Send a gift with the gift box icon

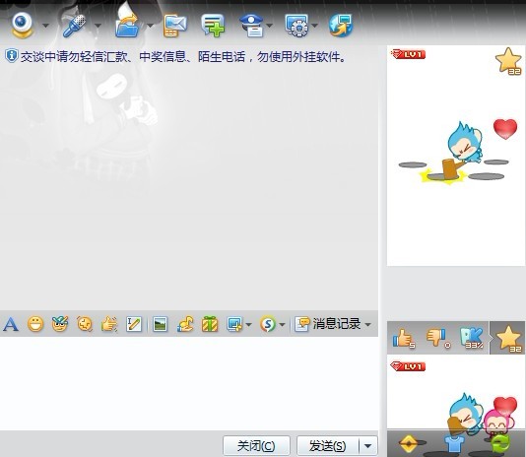(x=210, y=324)
